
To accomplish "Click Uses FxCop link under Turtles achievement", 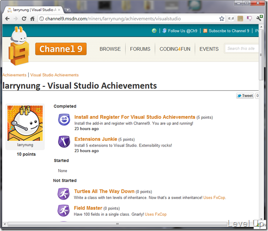I will coord(214,198).
